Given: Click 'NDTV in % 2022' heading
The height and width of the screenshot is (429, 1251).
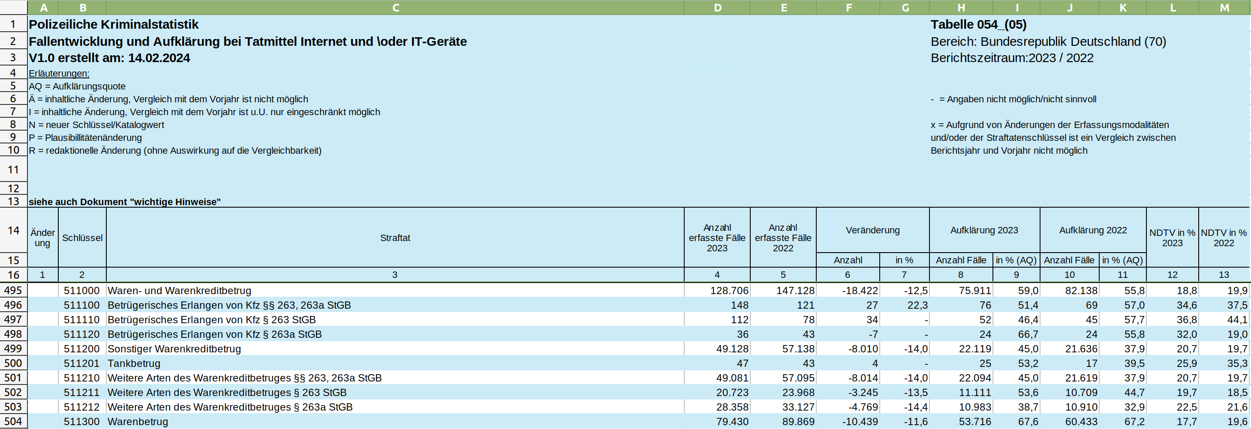Looking at the screenshot, I should [1224, 238].
